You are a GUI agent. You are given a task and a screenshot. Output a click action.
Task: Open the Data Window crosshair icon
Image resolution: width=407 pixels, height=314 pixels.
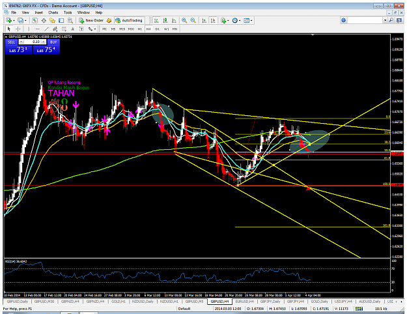[44, 20]
